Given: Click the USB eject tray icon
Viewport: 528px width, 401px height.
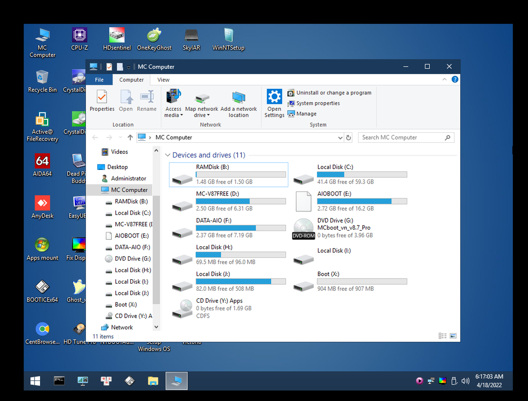Looking at the screenshot, I should point(454,381).
